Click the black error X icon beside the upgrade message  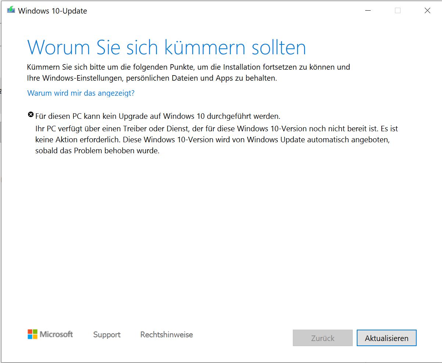click(30, 115)
